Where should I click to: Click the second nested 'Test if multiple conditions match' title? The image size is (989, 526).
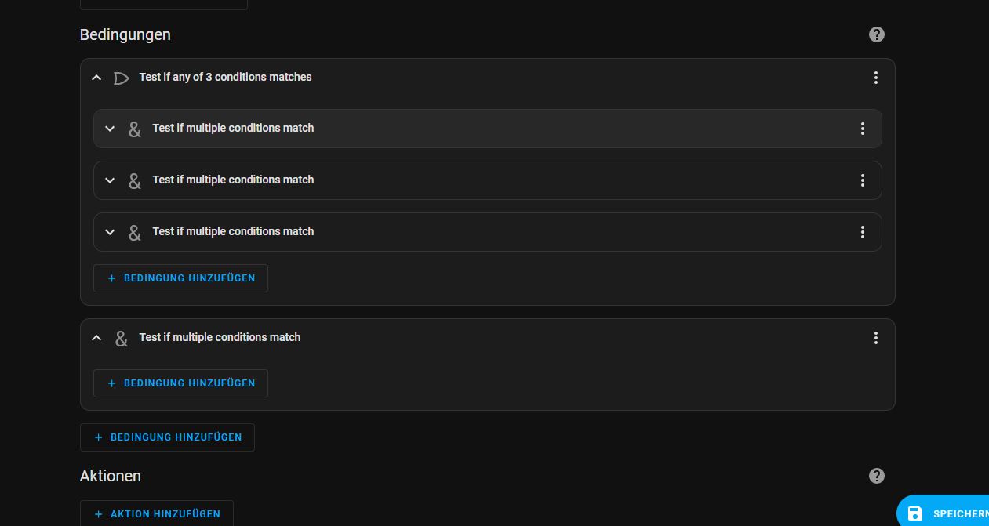(233, 180)
